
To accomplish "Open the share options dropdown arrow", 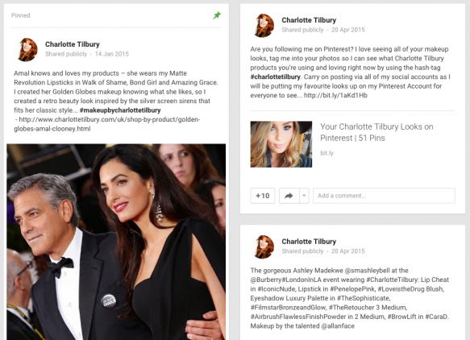I will [x=304, y=196].
